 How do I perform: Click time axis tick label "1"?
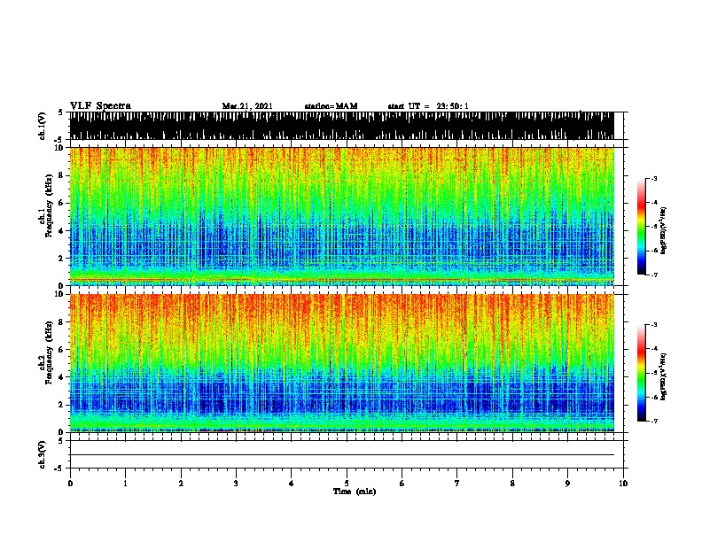coord(125,484)
